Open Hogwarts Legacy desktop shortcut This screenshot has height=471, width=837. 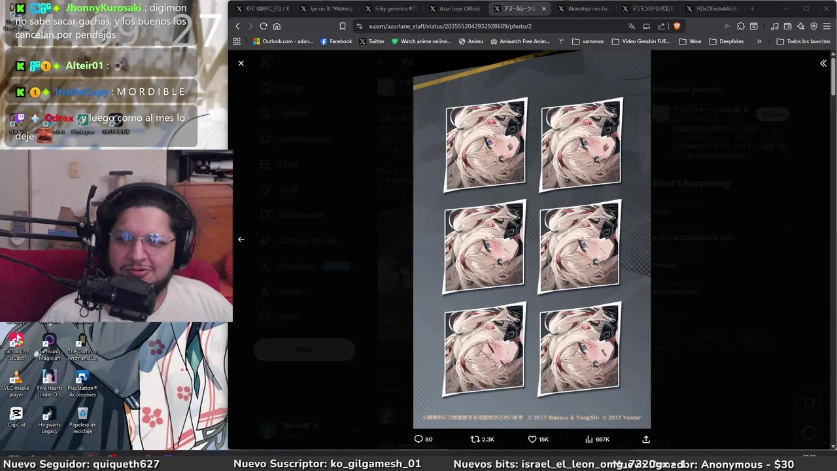pyautogui.click(x=49, y=421)
